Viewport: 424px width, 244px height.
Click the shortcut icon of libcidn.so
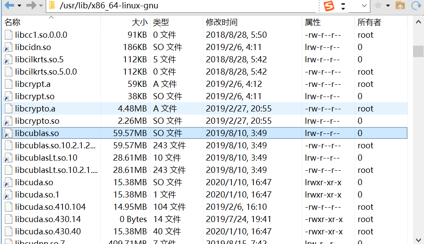(x=8, y=47)
